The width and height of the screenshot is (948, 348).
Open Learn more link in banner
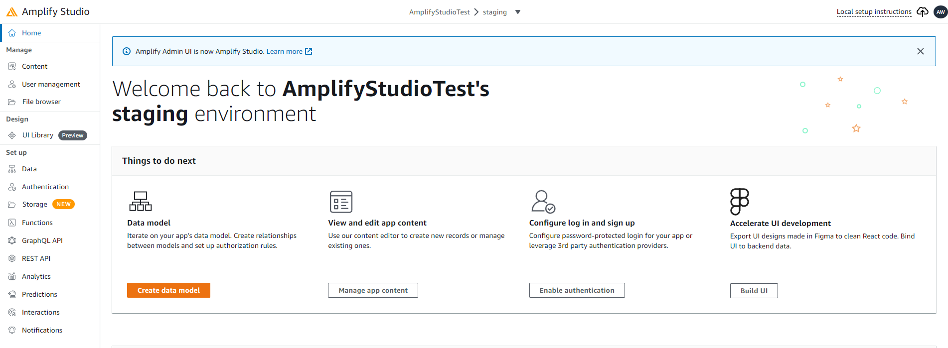coord(284,51)
